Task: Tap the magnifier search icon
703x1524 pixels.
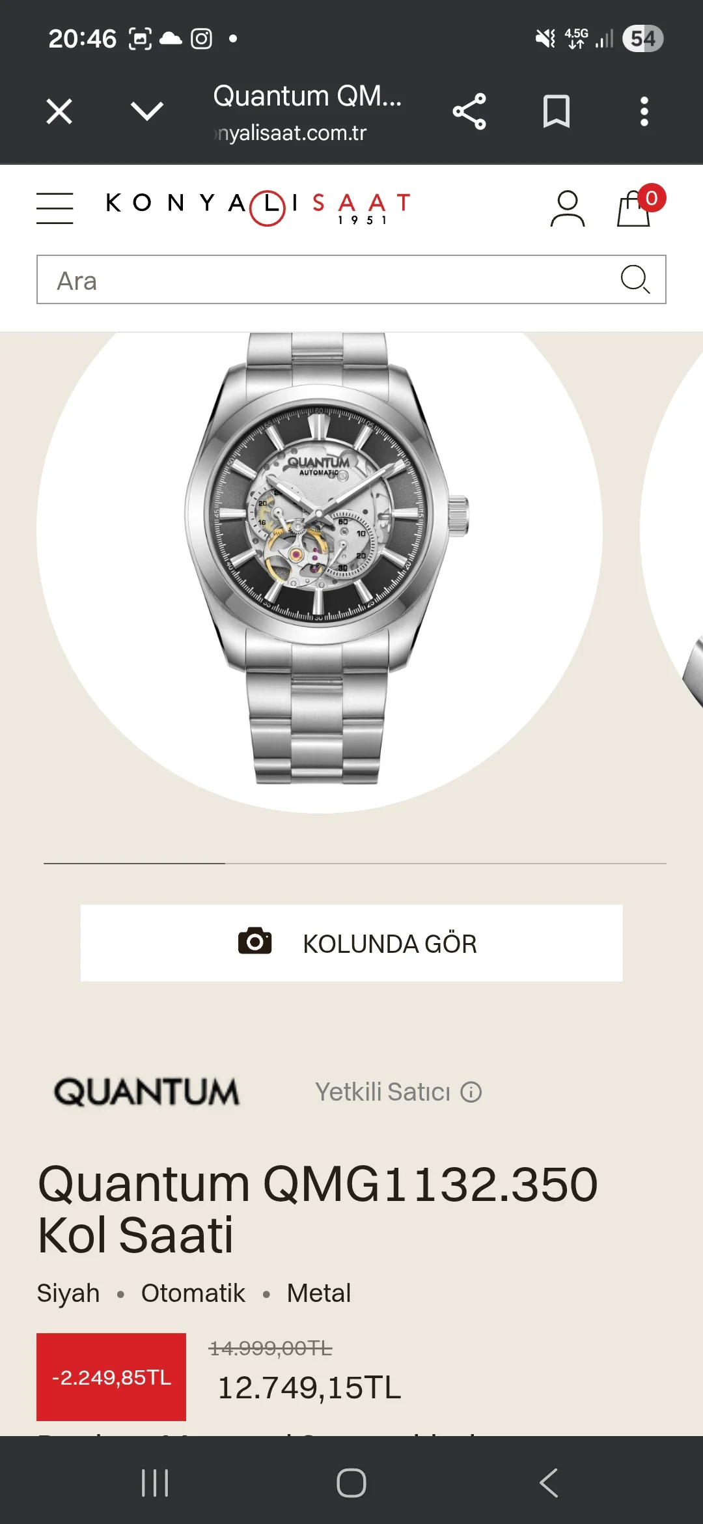Action: click(x=635, y=279)
